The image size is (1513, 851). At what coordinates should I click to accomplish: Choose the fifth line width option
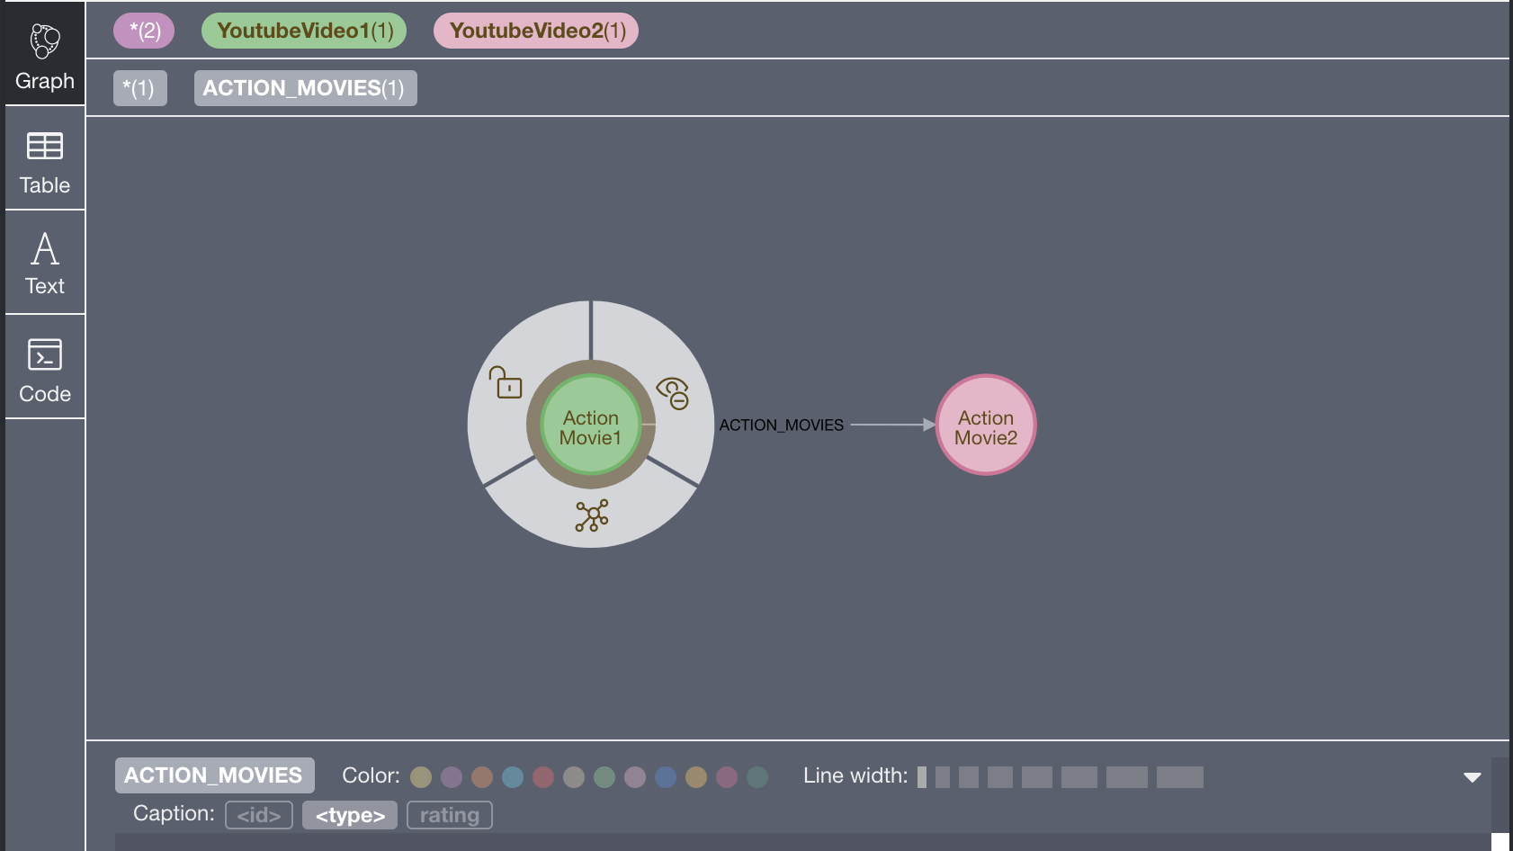[x=1037, y=777]
